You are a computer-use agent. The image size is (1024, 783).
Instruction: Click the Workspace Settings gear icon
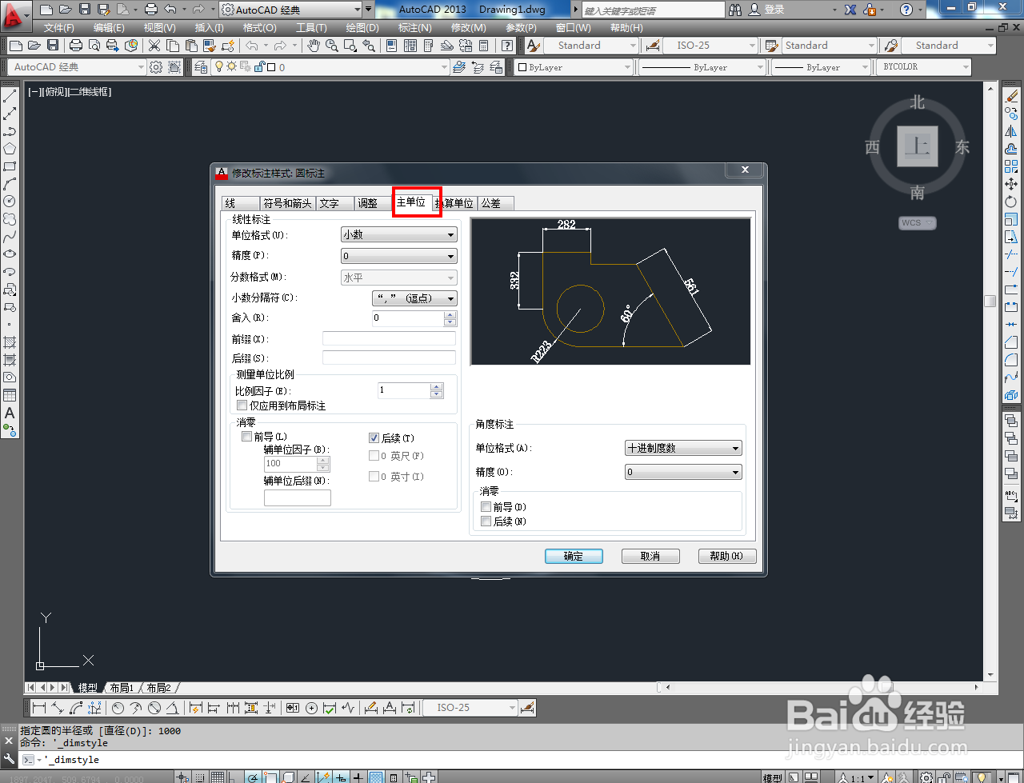coord(156,67)
